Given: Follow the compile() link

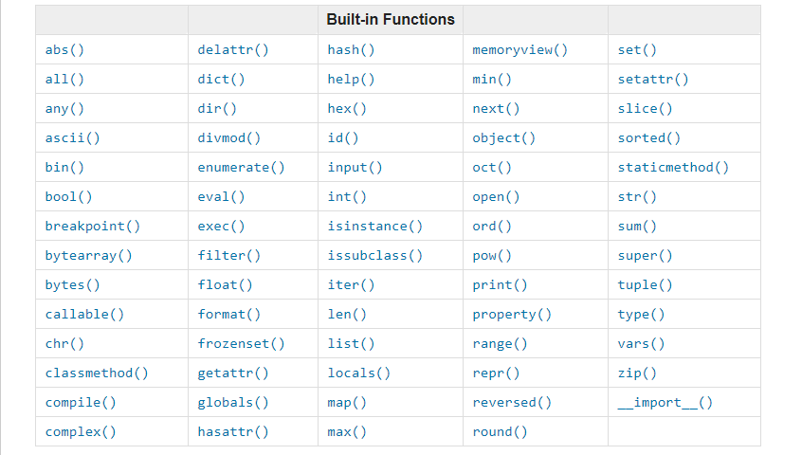Looking at the screenshot, I should pyautogui.click(x=81, y=402).
